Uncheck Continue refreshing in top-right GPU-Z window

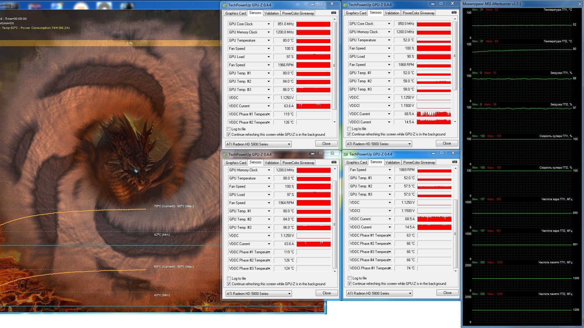[x=349, y=134]
